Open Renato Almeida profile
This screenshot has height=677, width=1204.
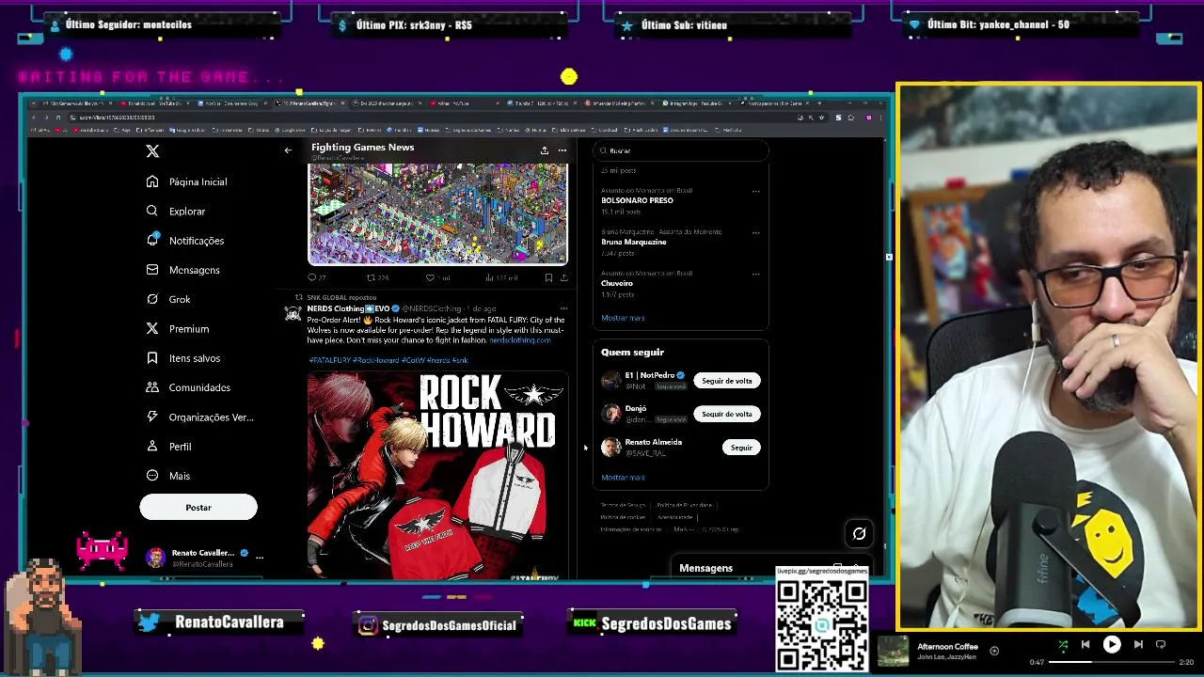[653, 442]
